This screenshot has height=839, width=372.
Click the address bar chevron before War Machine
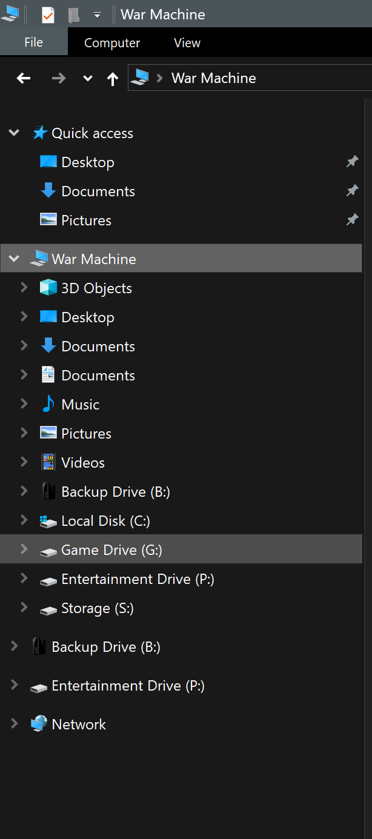pyautogui.click(x=161, y=78)
